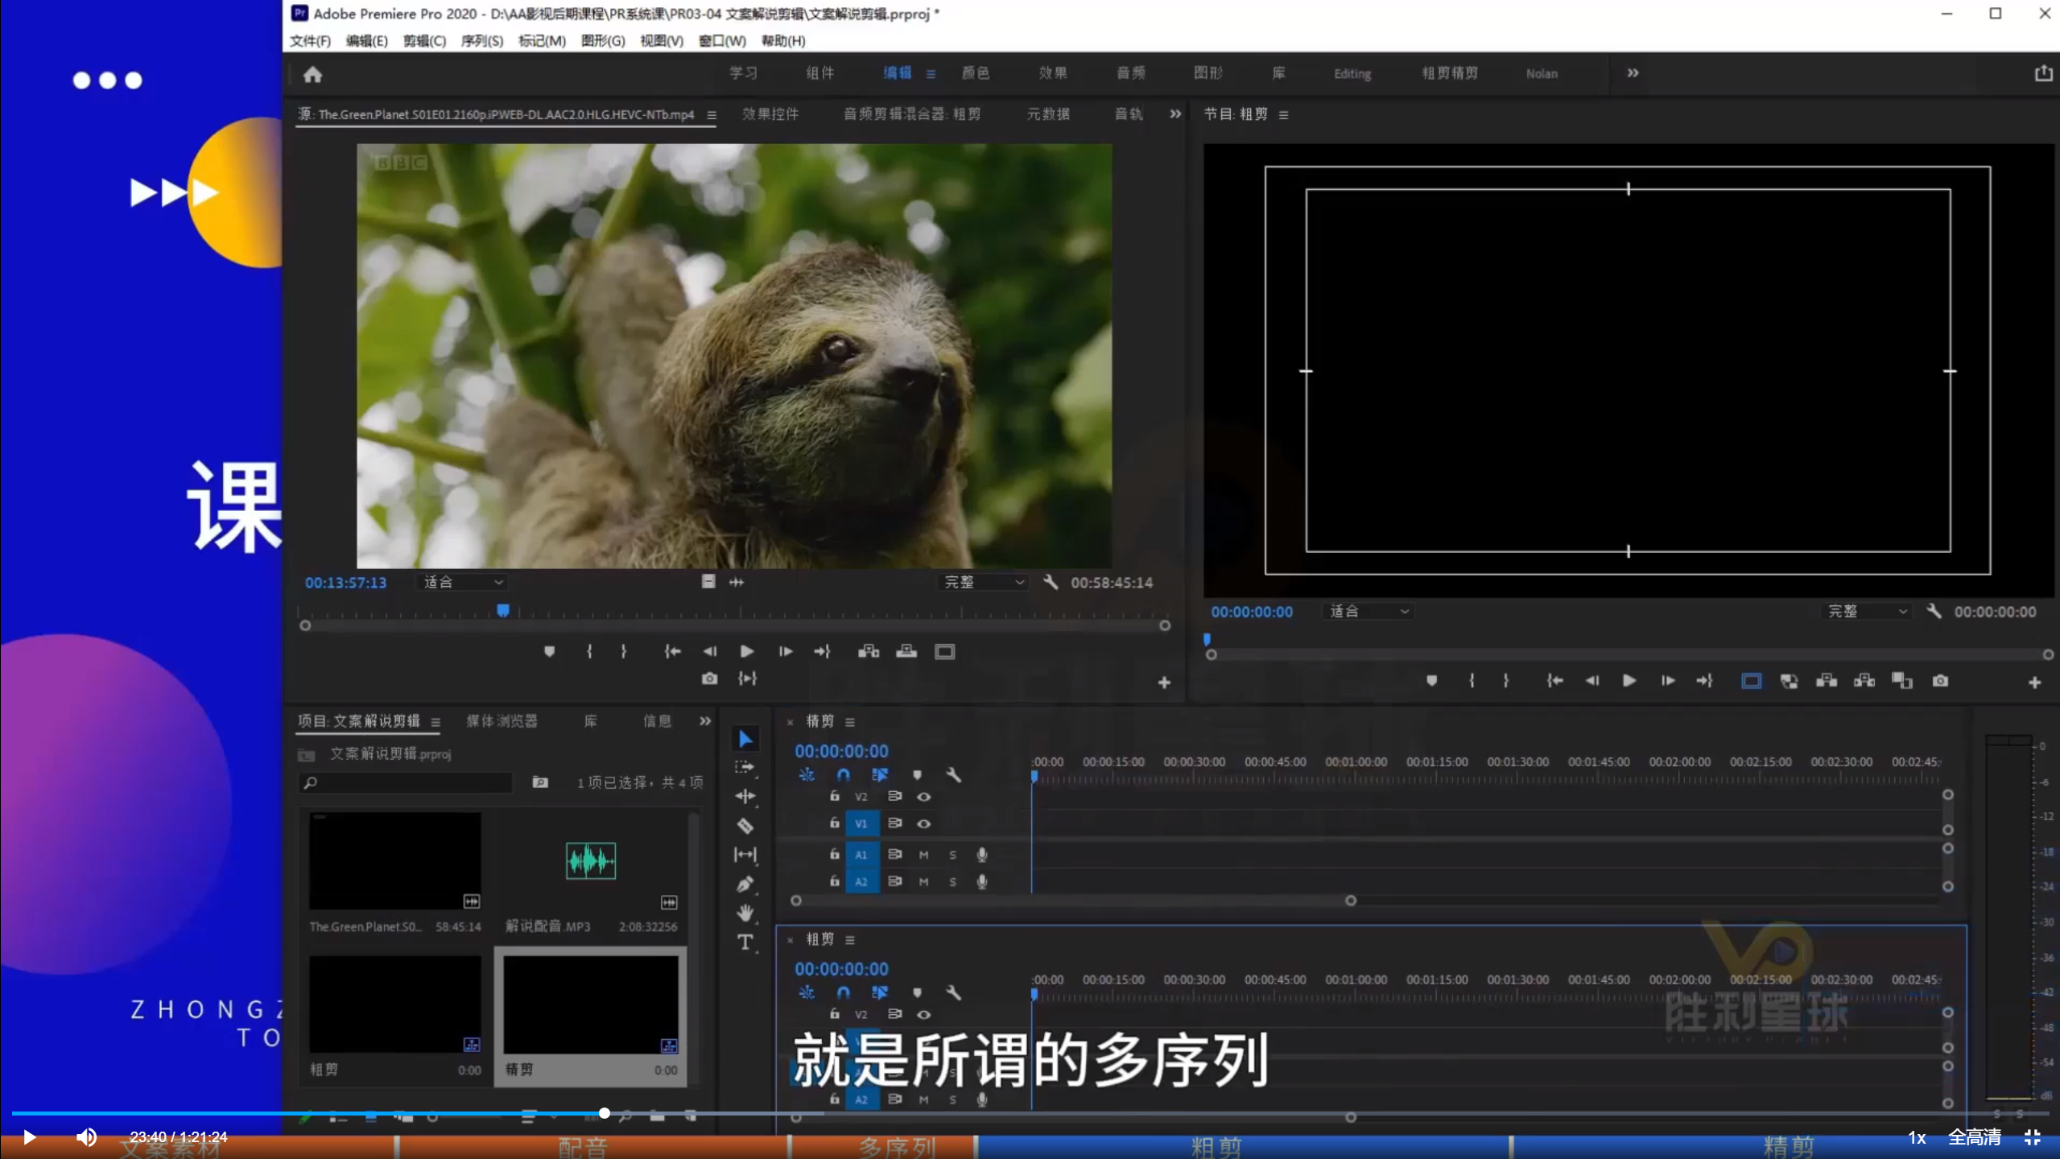2060x1159 pixels.
Task: Play the program monitor sequence
Action: 1629,681
